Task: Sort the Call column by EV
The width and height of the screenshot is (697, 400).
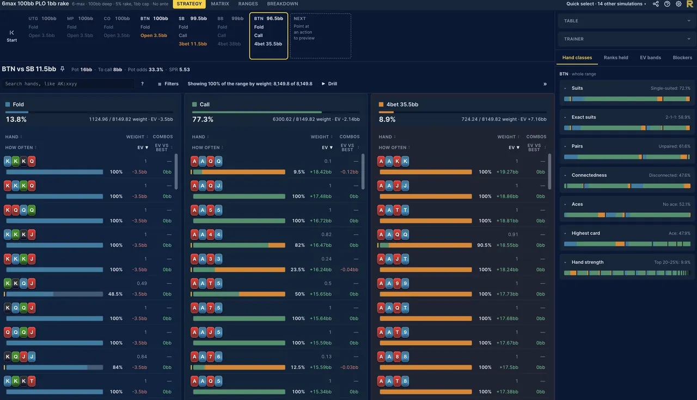Action: coord(327,147)
